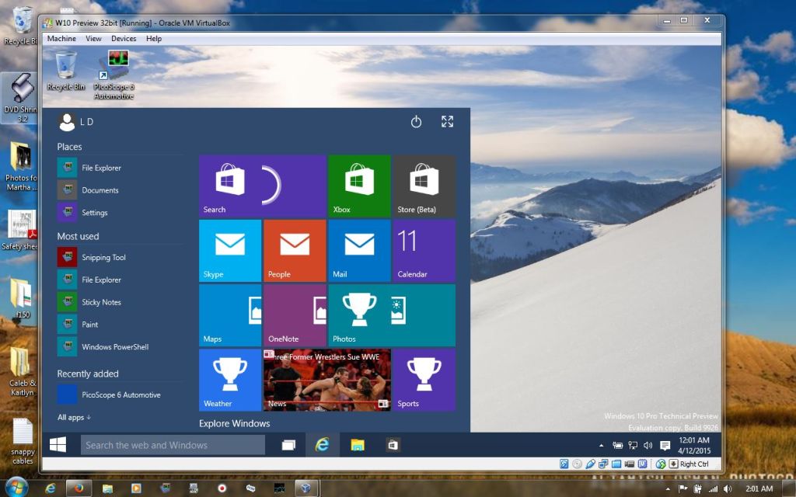Open the Mail tile
Image resolution: width=796 pixels, height=497 pixels.
359,251
